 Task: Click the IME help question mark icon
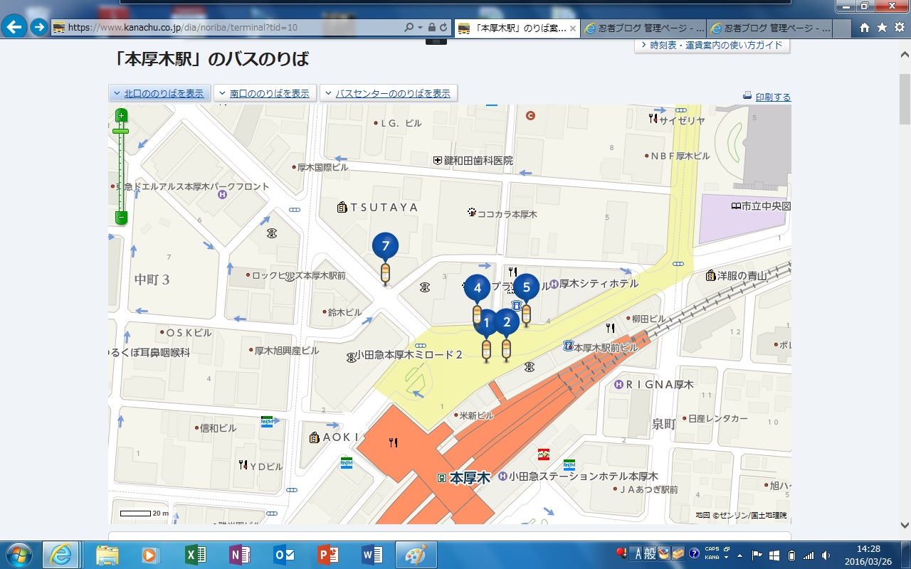click(694, 553)
